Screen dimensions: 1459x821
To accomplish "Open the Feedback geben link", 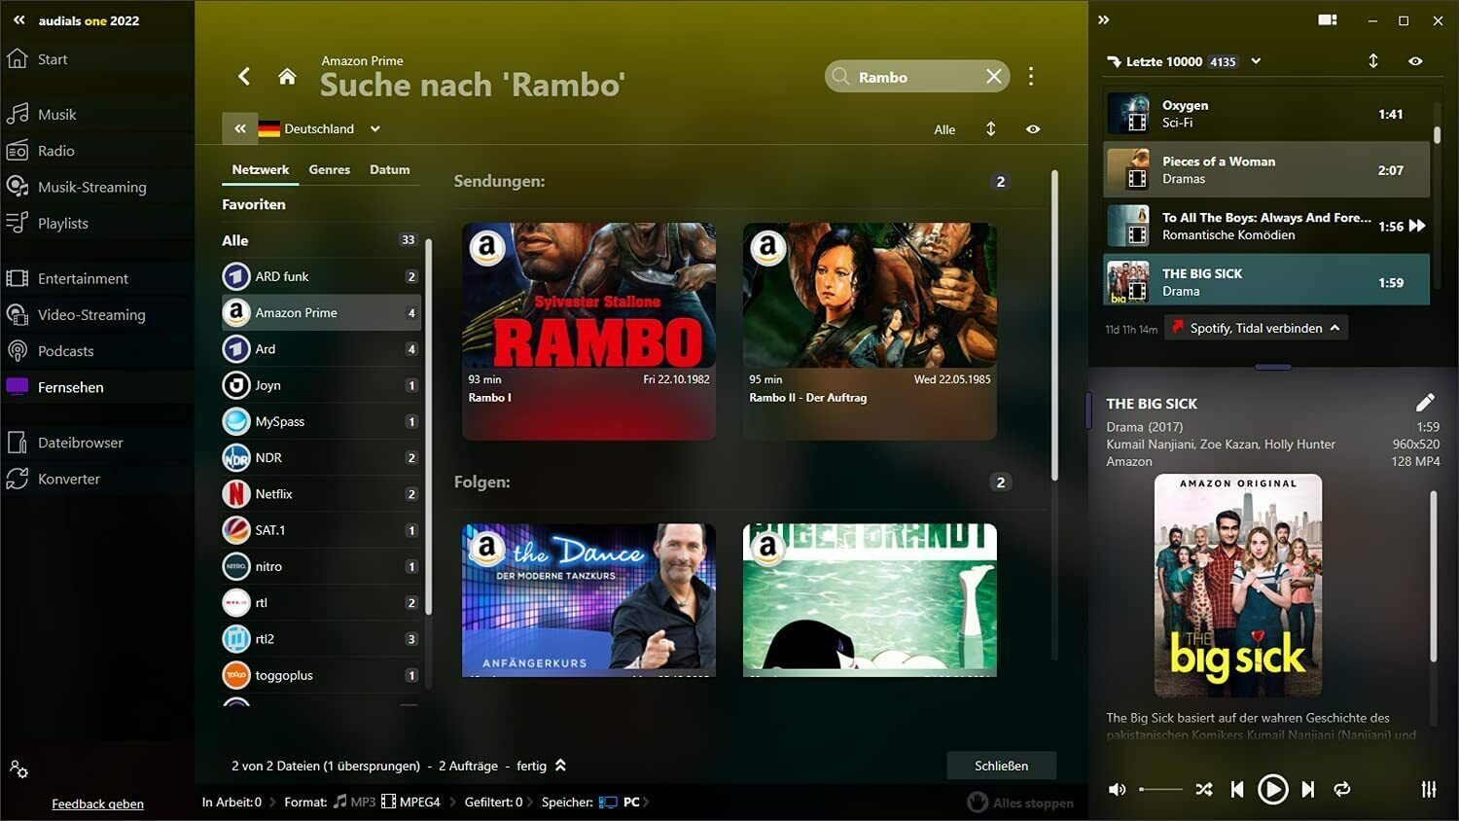I will [97, 803].
